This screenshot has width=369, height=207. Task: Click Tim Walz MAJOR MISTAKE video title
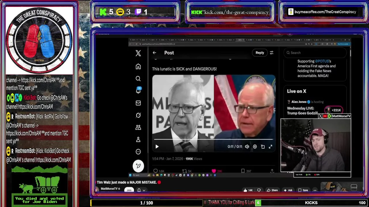(x=127, y=182)
